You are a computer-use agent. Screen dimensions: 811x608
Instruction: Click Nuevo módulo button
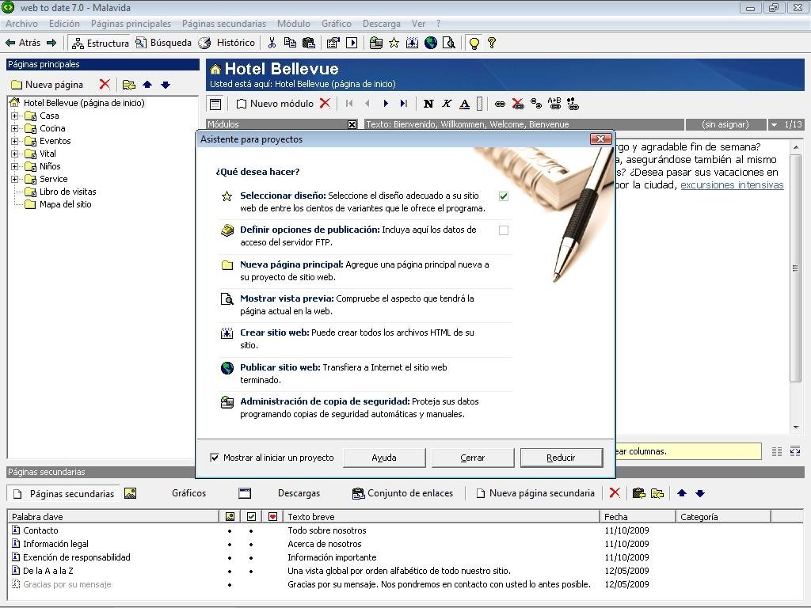pos(275,104)
